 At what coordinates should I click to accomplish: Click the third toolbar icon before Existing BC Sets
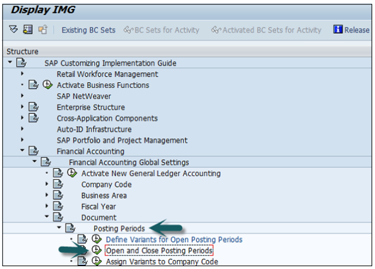pos(43,30)
